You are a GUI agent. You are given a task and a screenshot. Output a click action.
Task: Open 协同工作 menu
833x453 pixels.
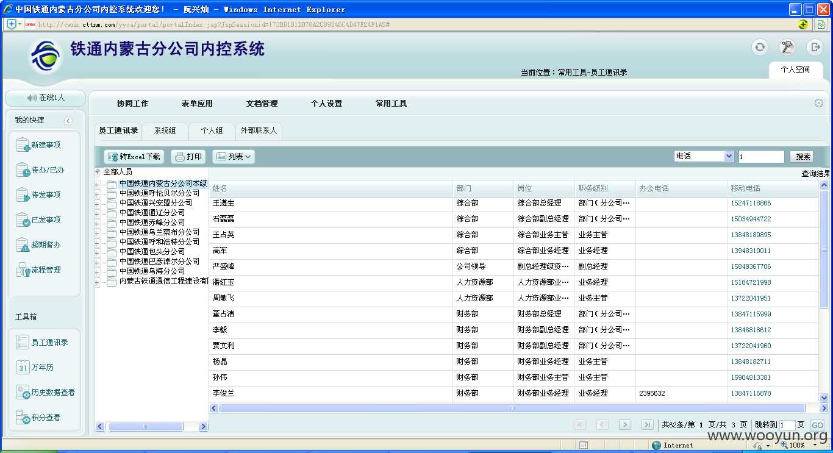(132, 104)
